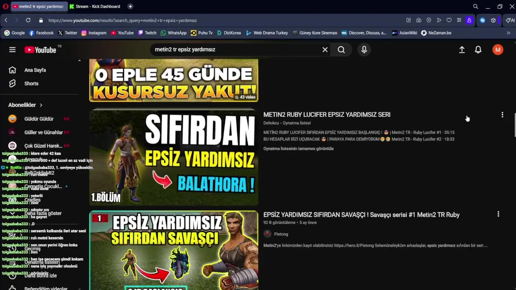Viewport: 516px width, 290px height.
Task: Open the account avatar M menu
Action: 498,50
